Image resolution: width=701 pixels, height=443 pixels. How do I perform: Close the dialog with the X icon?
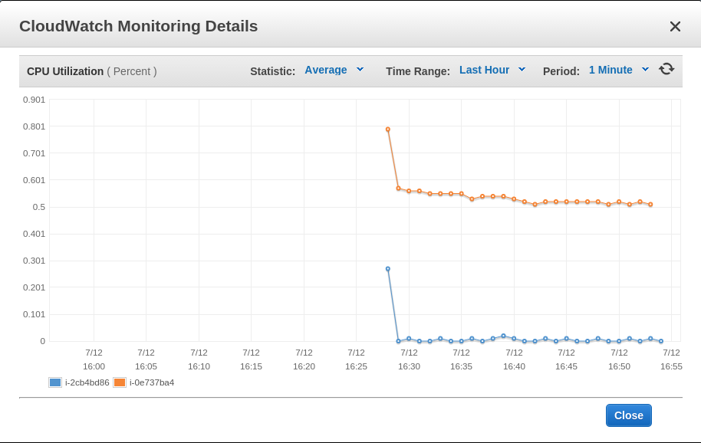[x=675, y=27]
